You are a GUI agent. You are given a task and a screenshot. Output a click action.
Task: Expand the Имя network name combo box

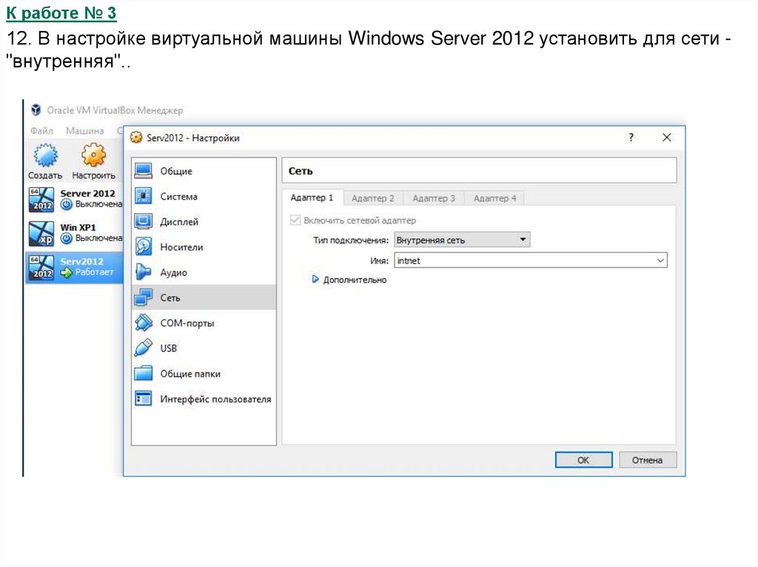click(x=660, y=260)
